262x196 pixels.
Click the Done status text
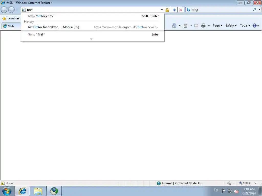pyautogui.click(x=9, y=183)
